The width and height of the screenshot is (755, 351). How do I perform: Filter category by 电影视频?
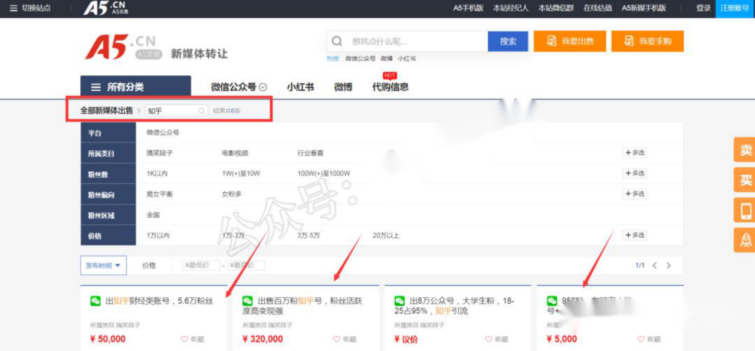(235, 153)
